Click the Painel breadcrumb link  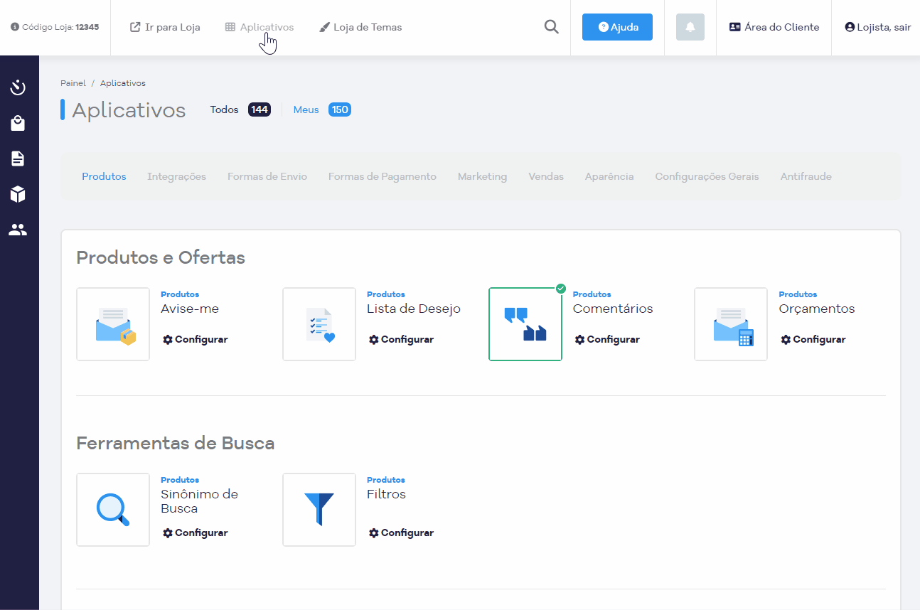[73, 83]
